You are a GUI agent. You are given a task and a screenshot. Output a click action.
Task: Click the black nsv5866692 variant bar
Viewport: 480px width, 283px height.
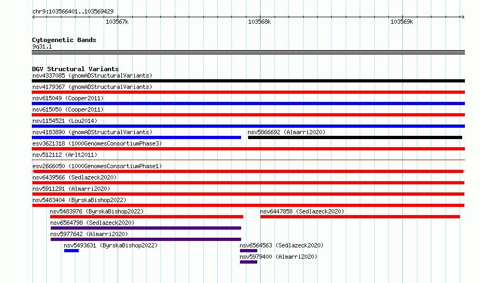click(x=355, y=137)
